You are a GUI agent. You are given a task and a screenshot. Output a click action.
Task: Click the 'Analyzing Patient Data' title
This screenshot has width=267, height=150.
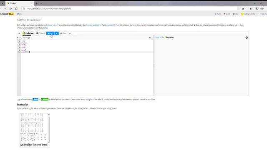pos(34,145)
